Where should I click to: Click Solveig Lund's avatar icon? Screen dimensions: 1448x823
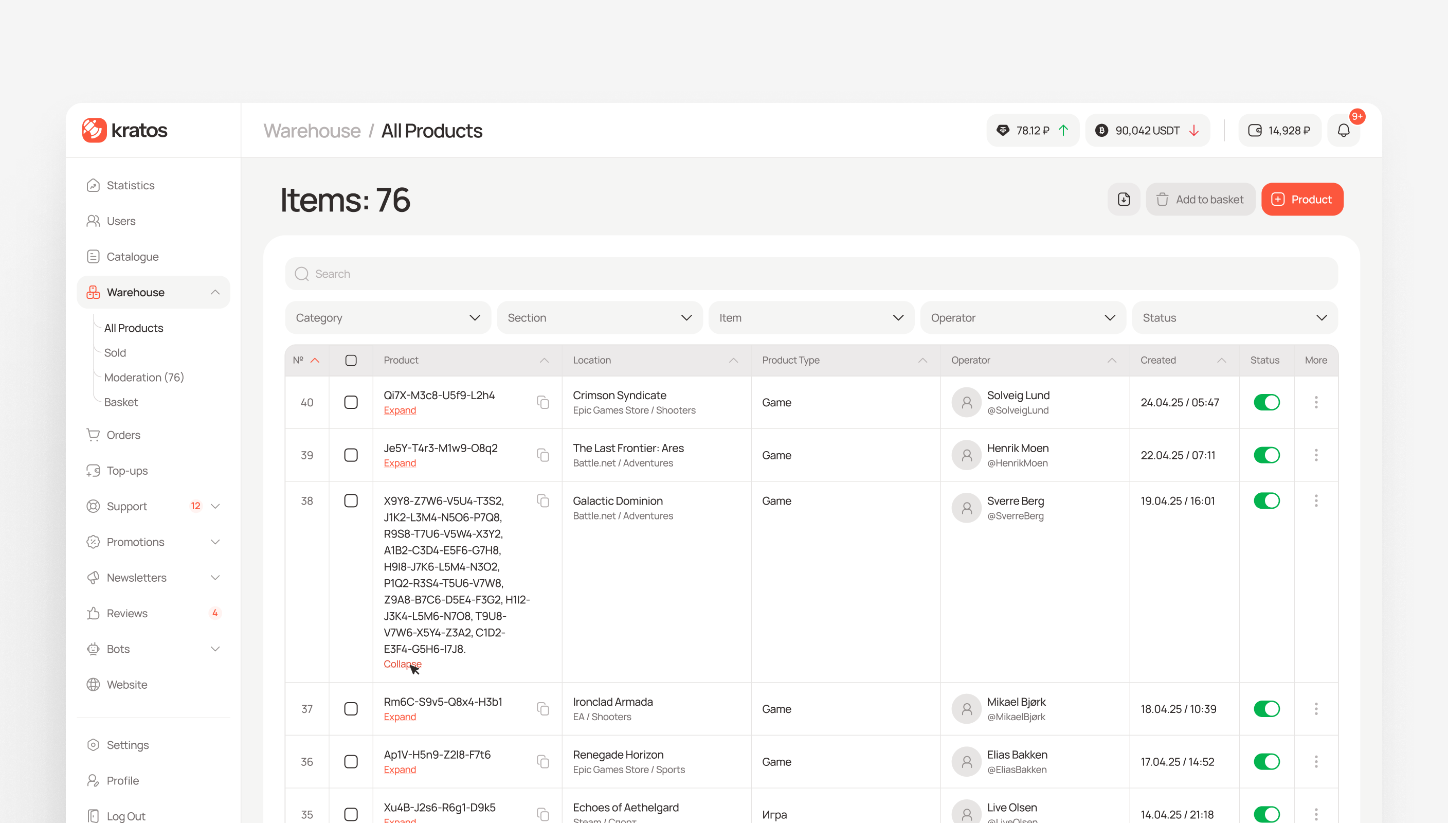pos(967,402)
